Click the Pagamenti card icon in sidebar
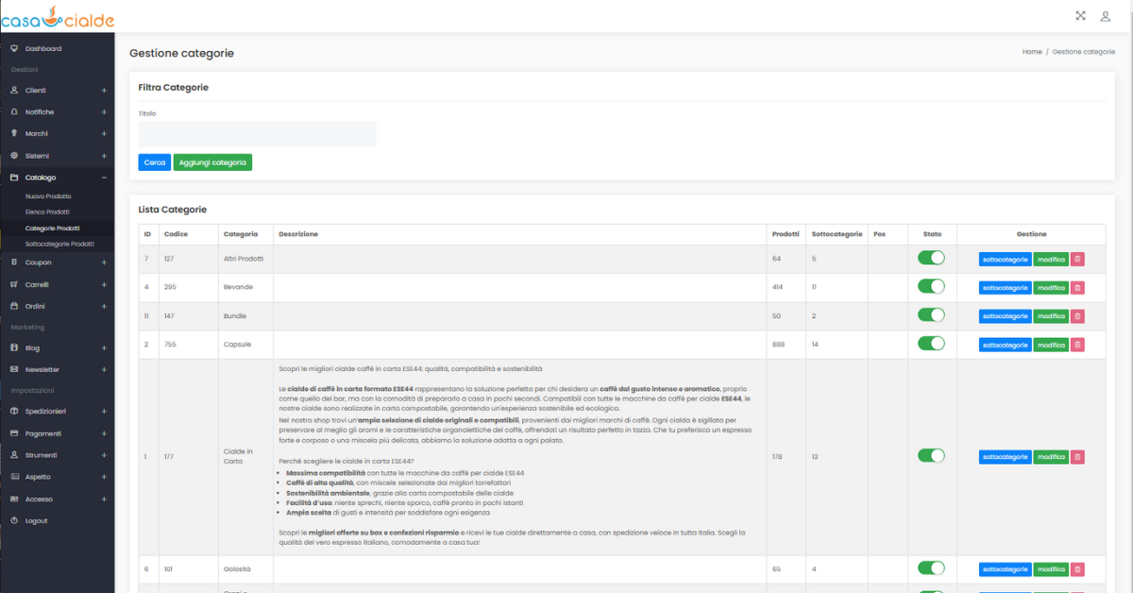 [14, 433]
